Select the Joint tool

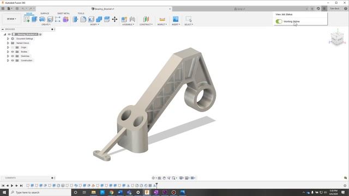pyautogui.click(x=132, y=20)
